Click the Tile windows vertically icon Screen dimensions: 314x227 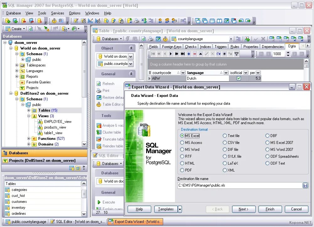pos(220,21)
